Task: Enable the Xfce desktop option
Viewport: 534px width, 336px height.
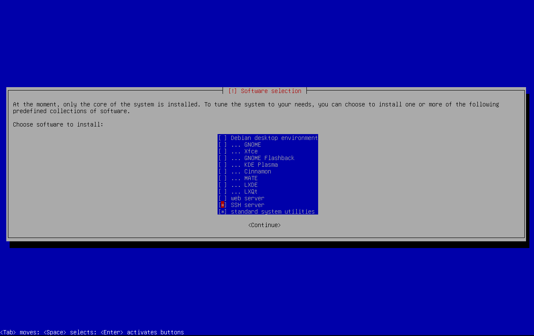Action: pos(222,151)
